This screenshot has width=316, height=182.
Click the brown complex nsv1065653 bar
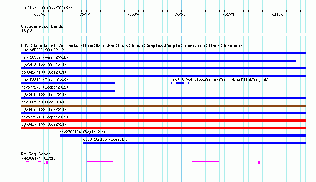click(163, 106)
